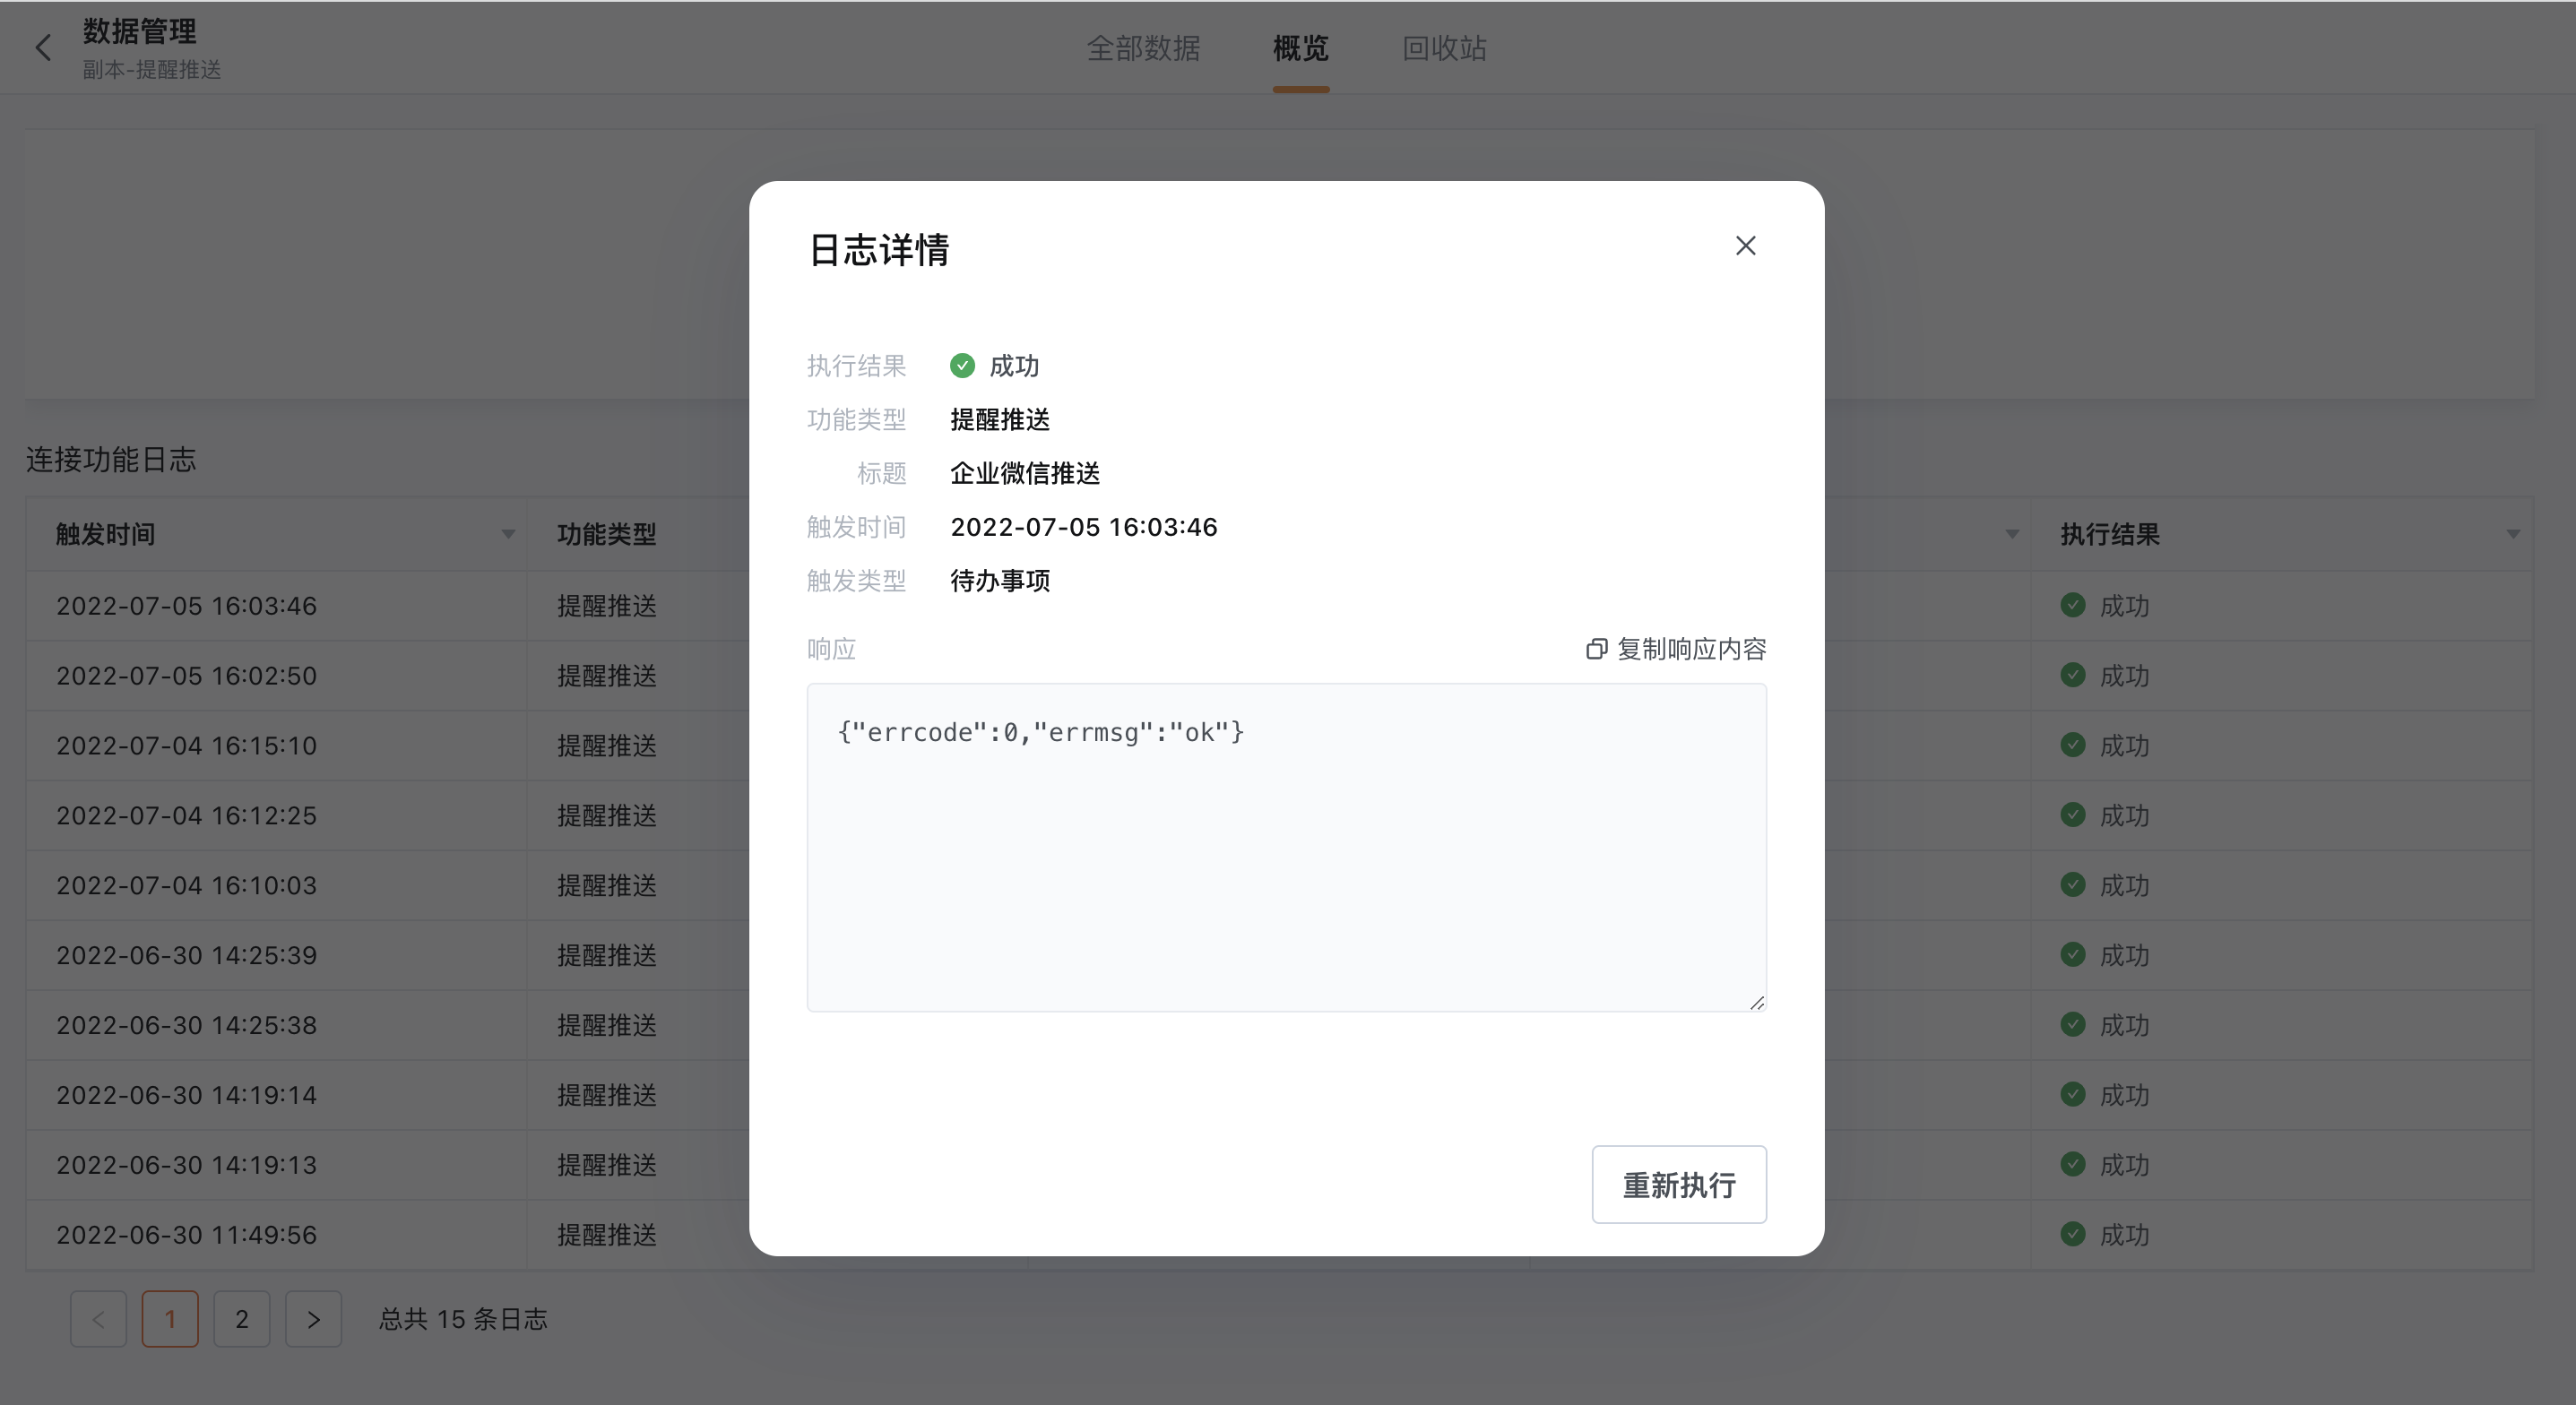Click the response textarea resize handle
Screen dimensions: 2576x1405
1757,1002
